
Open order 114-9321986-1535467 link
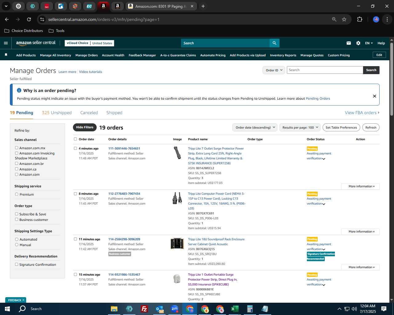pyautogui.click(x=124, y=274)
